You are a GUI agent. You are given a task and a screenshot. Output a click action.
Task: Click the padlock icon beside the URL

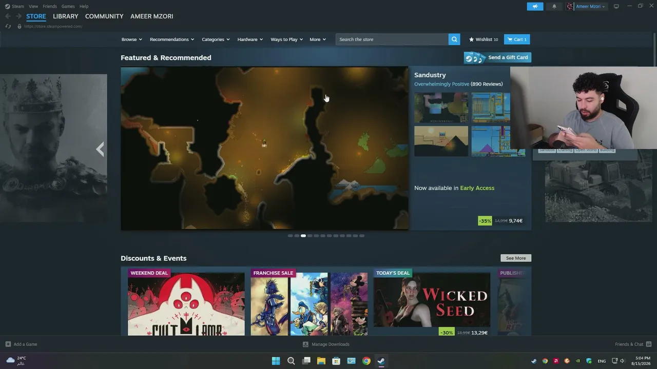tap(20, 26)
